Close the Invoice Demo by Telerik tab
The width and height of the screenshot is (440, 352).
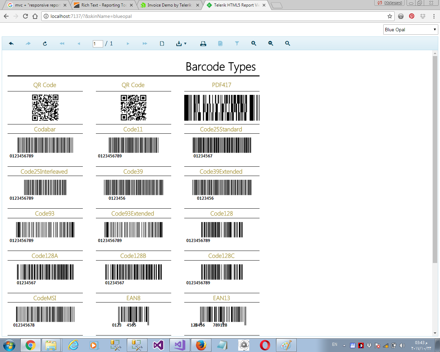click(198, 5)
